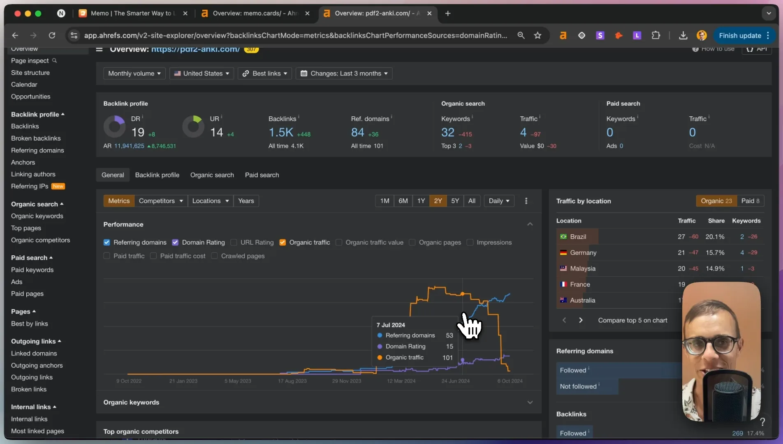Click the browser address bar URL

(295, 35)
